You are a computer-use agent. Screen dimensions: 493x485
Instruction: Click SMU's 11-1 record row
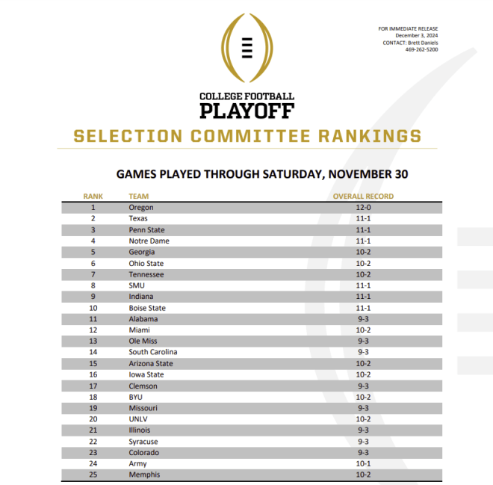click(252, 285)
